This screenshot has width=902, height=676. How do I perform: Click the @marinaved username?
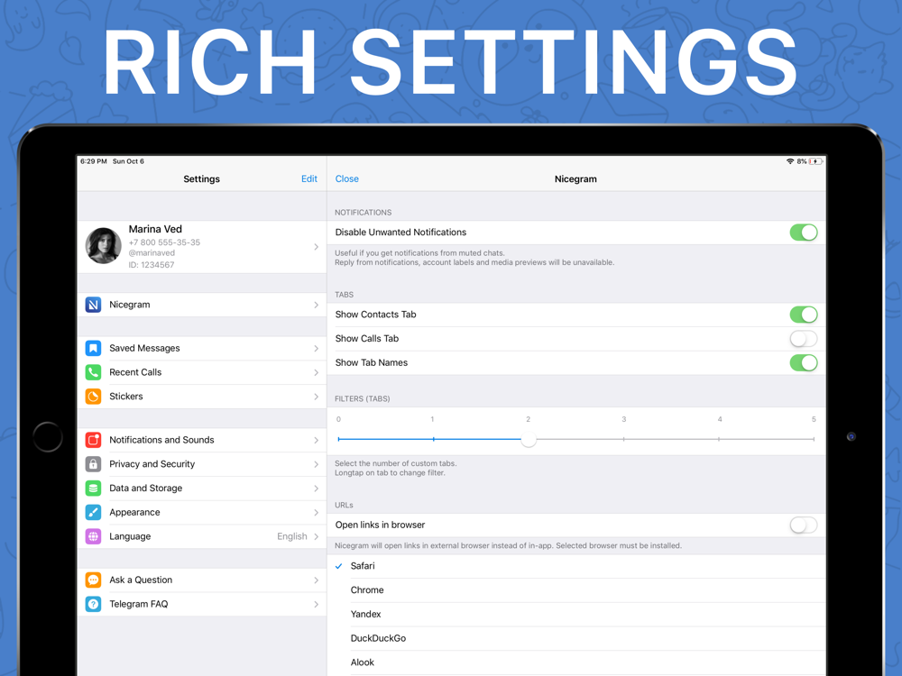152,253
